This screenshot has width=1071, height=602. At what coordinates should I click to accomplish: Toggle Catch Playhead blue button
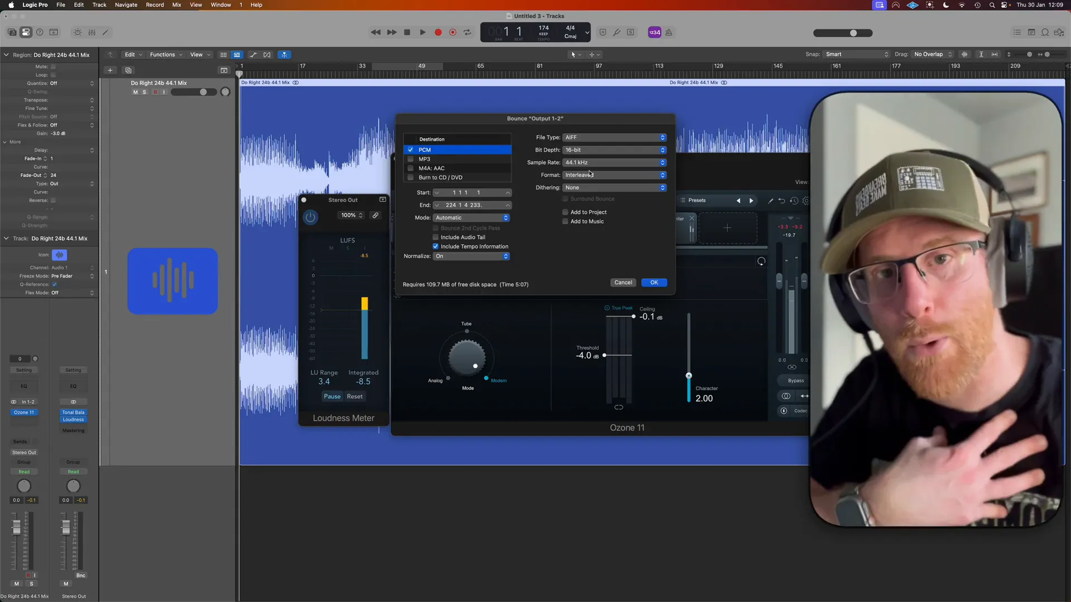[284, 55]
